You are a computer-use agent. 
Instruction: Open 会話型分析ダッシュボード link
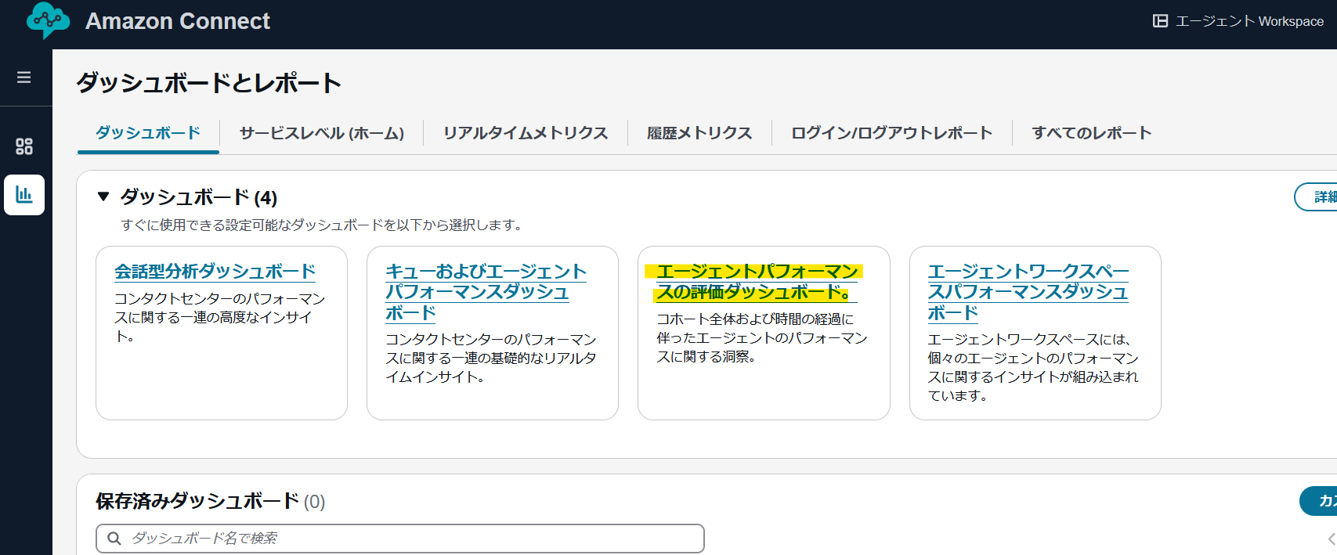tap(215, 272)
